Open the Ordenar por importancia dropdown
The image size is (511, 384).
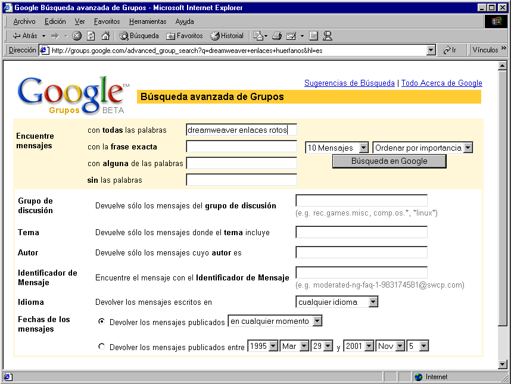468,148
